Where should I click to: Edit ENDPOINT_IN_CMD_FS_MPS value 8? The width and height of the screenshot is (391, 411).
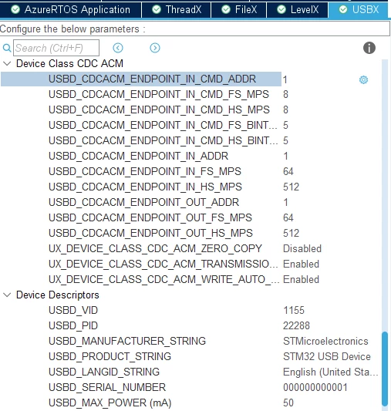[285, 94]
